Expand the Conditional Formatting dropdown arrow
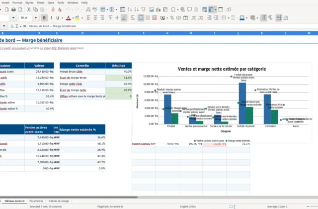Image resolution: width=318 pixels, height=209 pixels. [257, 18]
